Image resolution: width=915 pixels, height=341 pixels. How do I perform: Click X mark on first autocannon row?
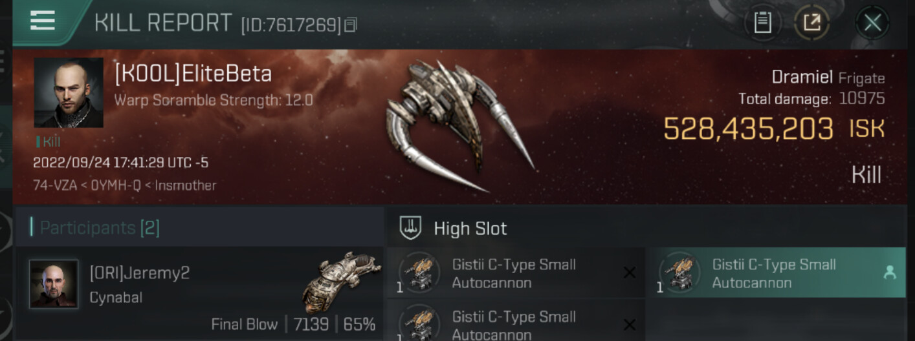point(628,273)
